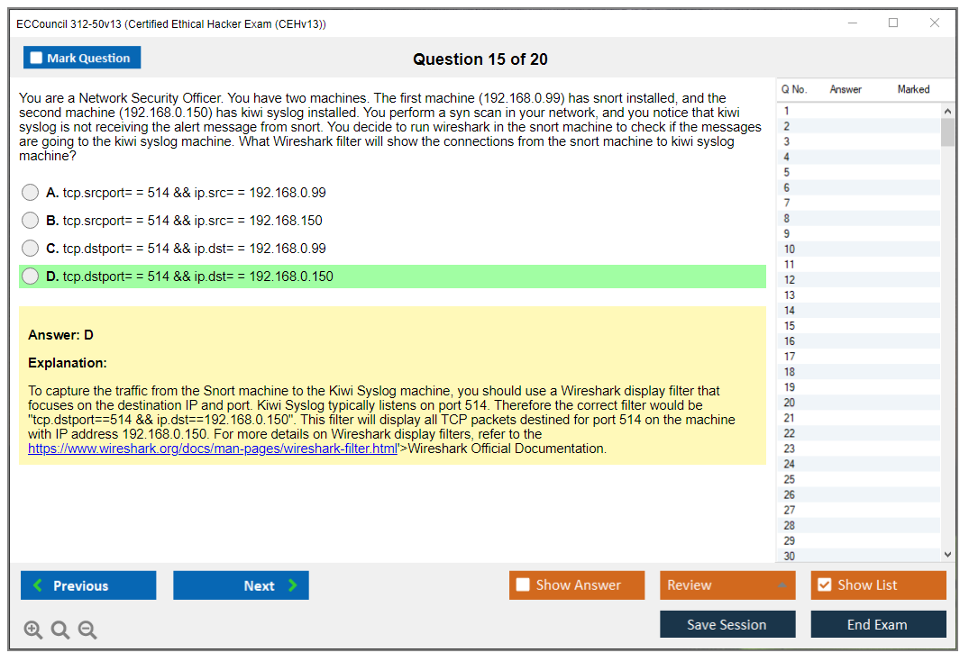Screen dimensions: 969x662
Task: Select question 17 in the list
Action: [859, 357]
